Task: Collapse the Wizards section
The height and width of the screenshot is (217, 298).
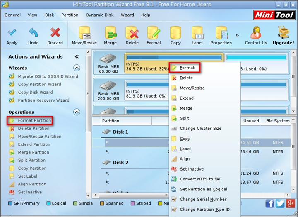Action: [x=77, y=68]
